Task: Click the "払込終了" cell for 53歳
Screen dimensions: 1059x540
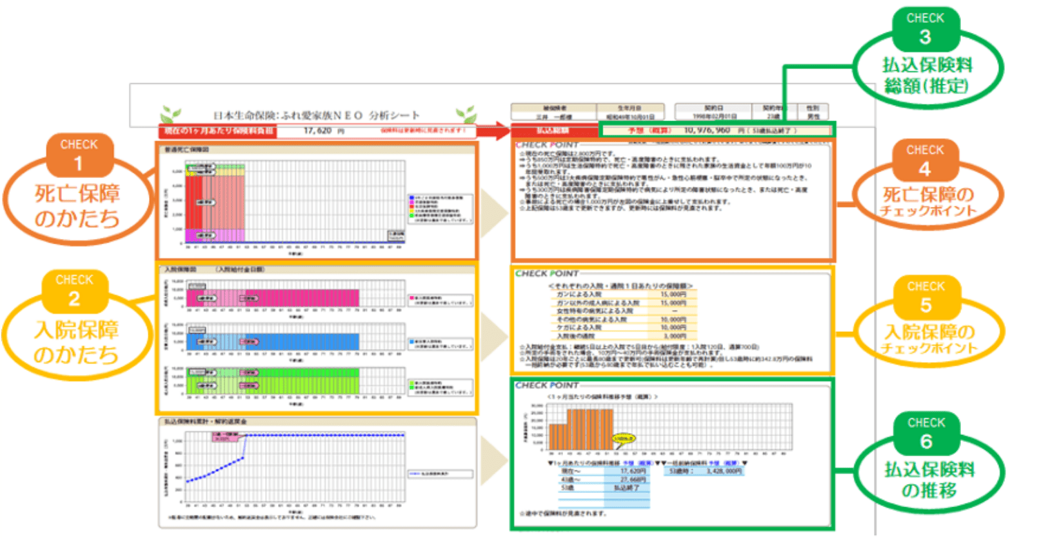Action: (x=626, y=488)
